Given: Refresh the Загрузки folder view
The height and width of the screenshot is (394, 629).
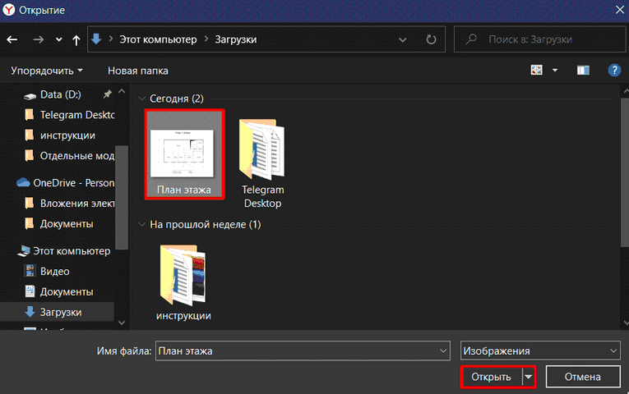Looking at the screenshot, I should [431, 39].
